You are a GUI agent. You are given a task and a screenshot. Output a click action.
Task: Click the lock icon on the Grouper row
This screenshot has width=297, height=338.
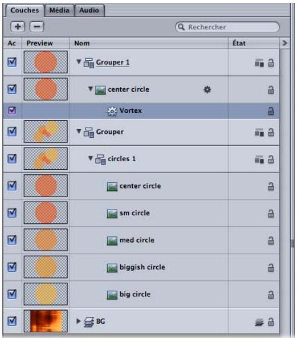[271, 132]
